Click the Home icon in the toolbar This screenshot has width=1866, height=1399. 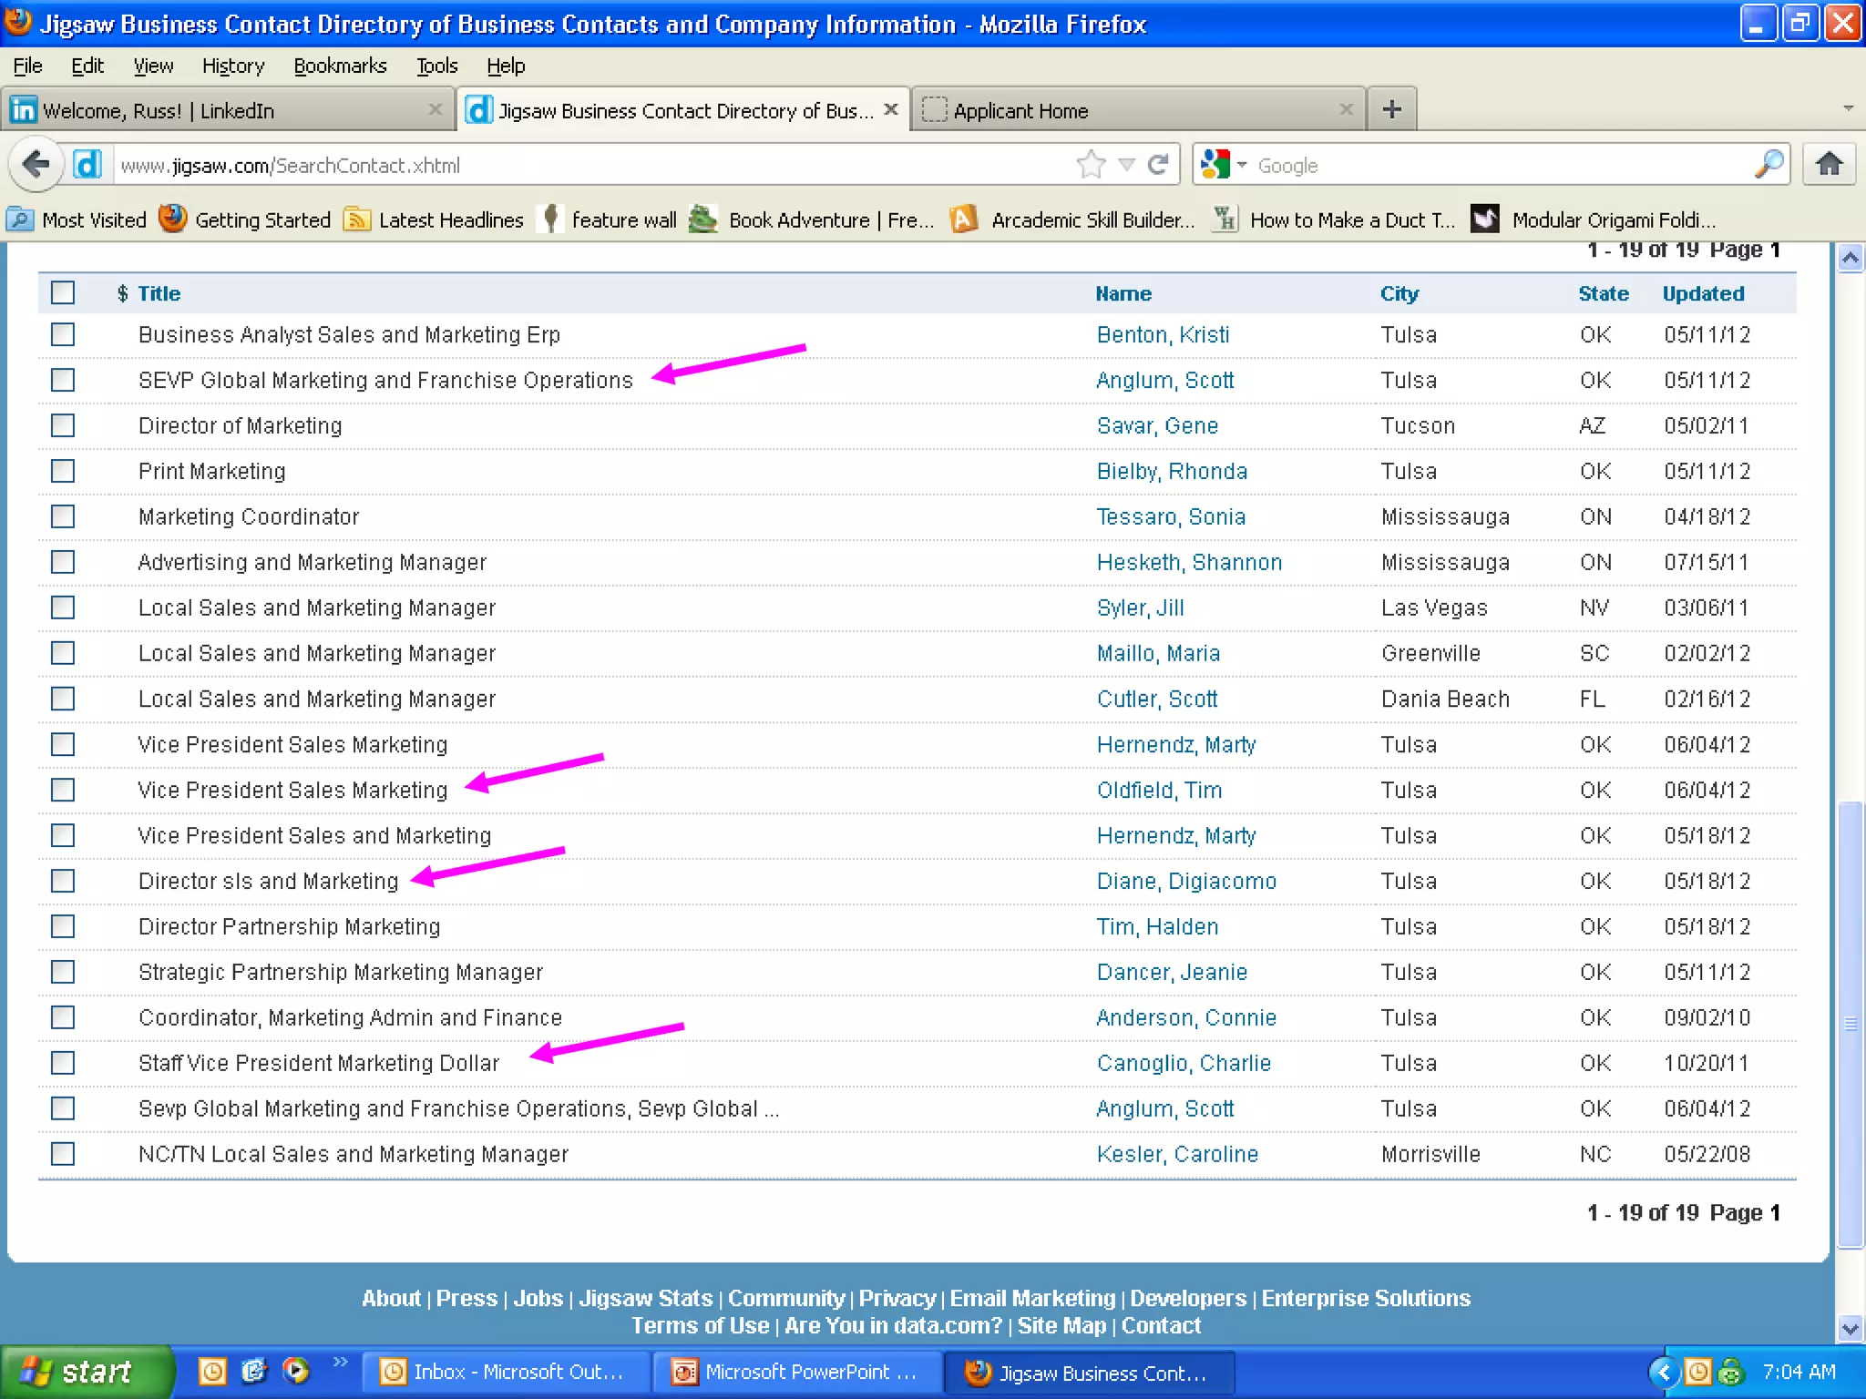click(x=1829, y=165)
